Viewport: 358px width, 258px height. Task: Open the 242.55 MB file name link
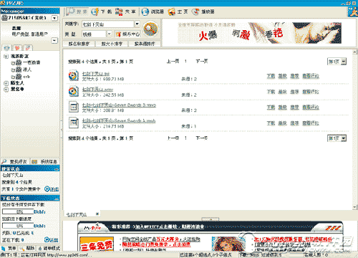tap(97, 89)
